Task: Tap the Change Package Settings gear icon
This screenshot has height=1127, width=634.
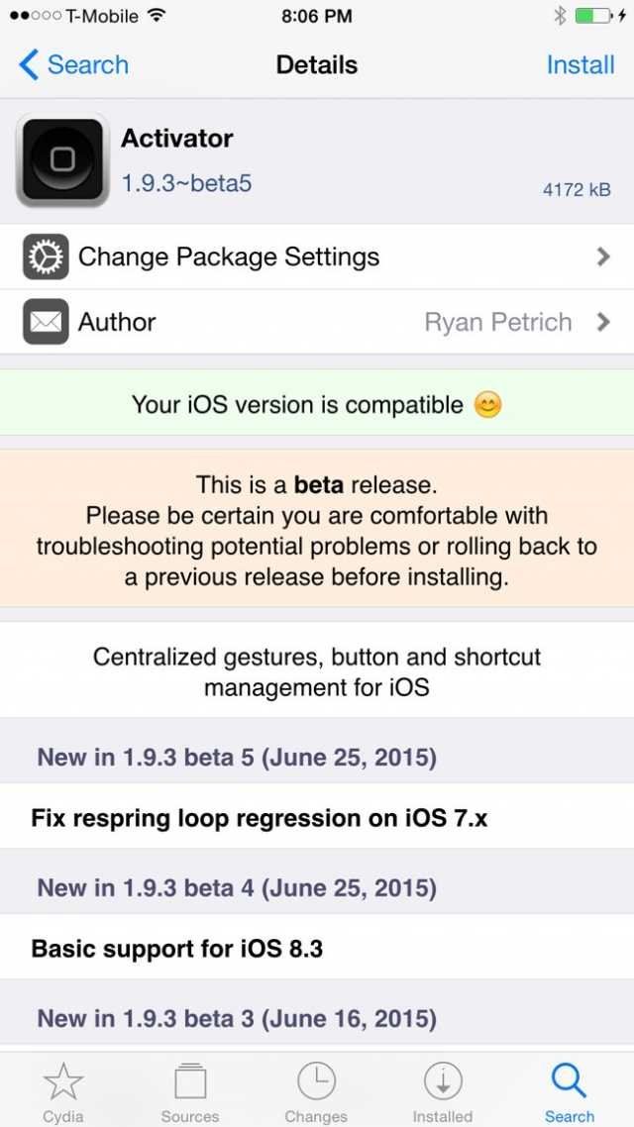Action: point(44,256)
